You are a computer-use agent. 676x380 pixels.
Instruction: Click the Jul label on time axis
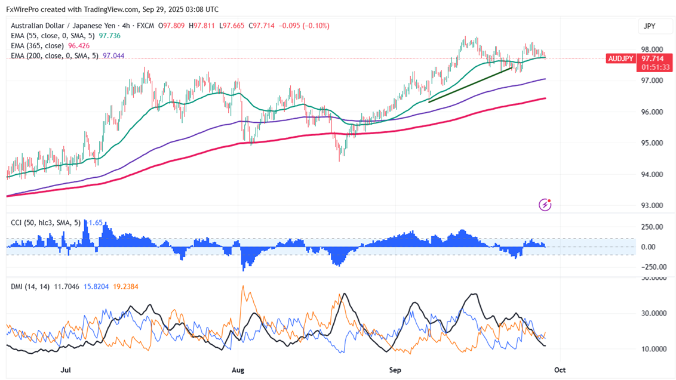[66, 370]
